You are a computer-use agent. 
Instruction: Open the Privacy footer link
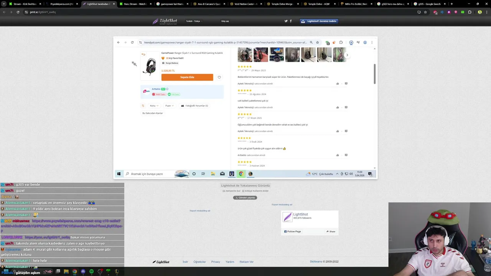[x=216, y=262]
